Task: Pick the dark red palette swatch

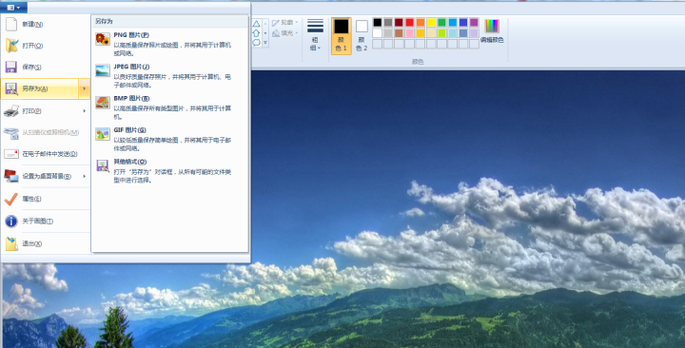Action: click(399, 22)
